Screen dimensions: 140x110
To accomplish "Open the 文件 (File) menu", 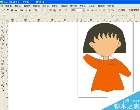I will tap(9, 6).
